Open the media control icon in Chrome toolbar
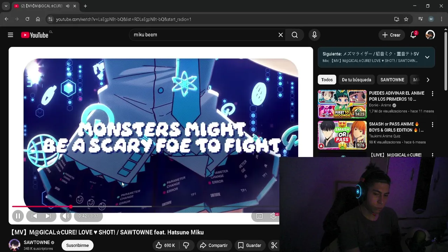This screenshot has width=448, height=252. [x=421, y=19]
